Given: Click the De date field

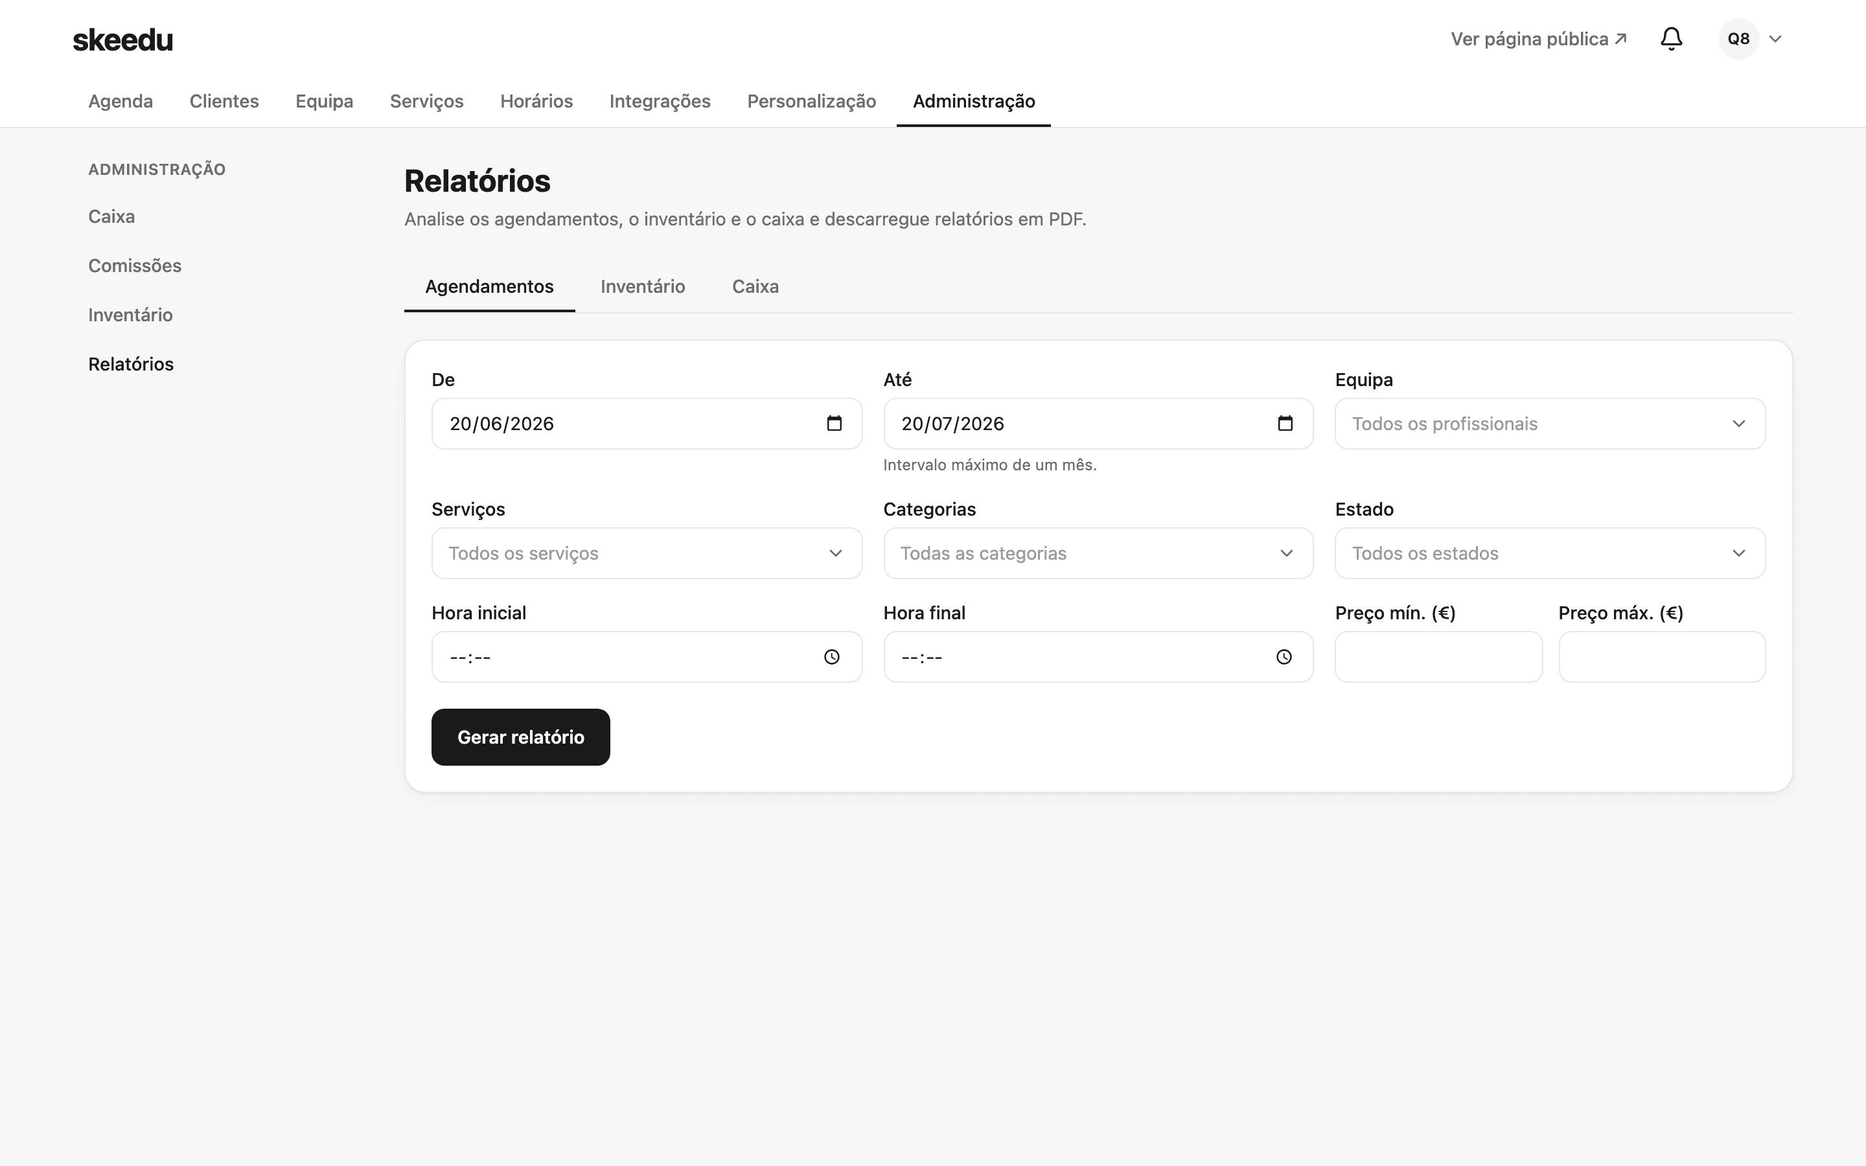Looking at the screenshot, I should click(x=646, y=424).
